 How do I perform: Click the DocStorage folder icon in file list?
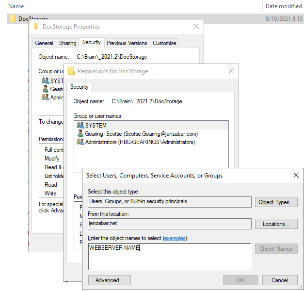coord(13,19)
